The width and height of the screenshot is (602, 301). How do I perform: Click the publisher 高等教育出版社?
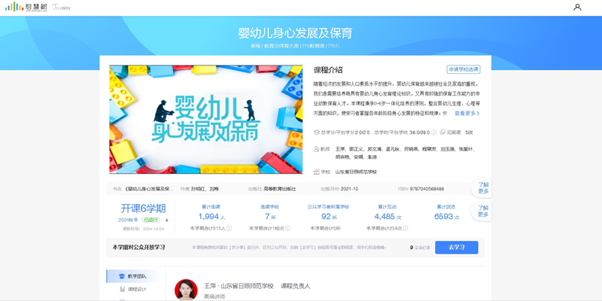click(279, 189)
